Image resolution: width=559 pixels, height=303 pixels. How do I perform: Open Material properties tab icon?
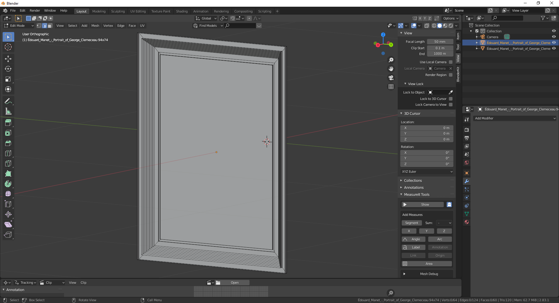[467, 222]
